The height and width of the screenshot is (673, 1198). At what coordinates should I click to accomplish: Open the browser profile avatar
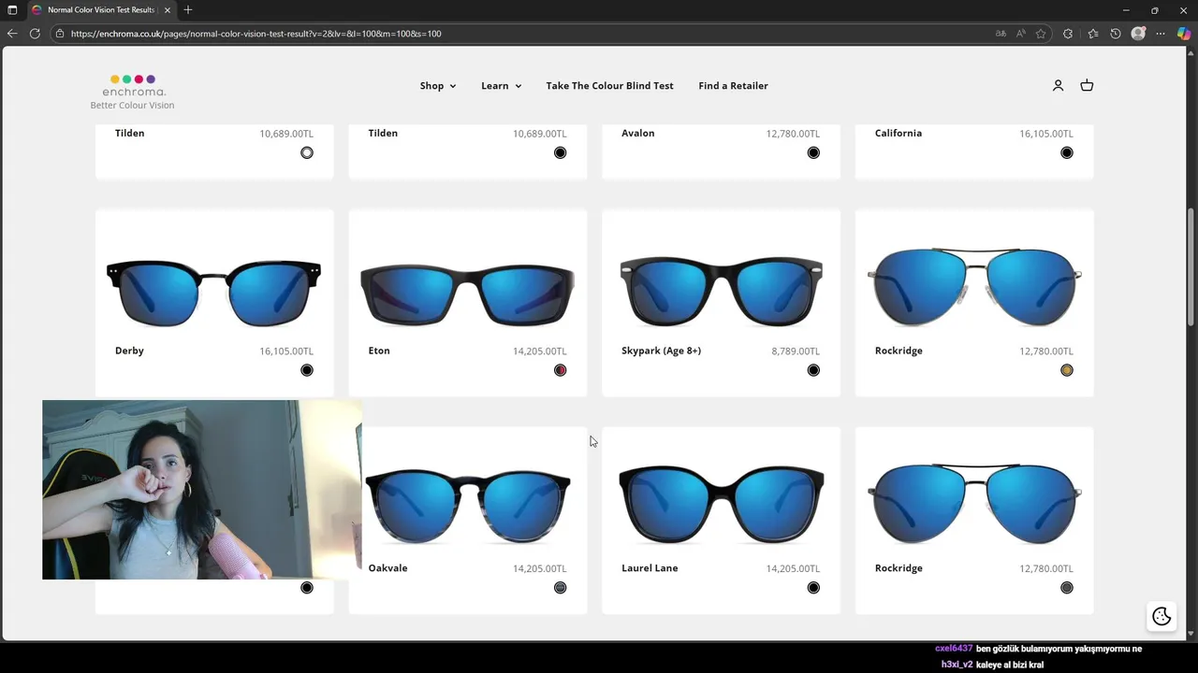coord(1138,34)
